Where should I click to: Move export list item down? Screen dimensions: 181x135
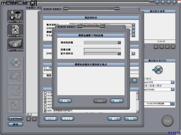(173, 47)
